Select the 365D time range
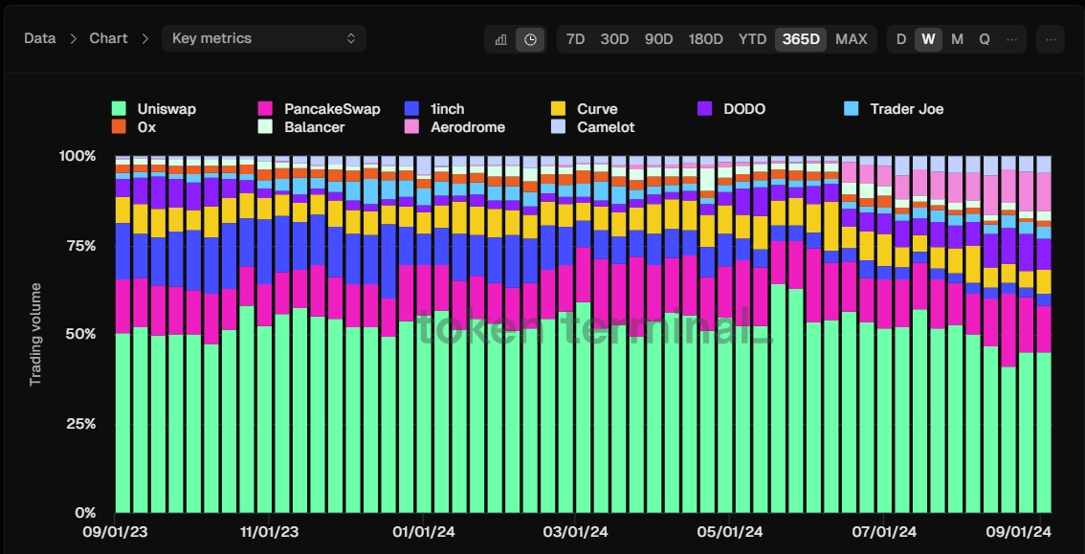 click(801, 39)
